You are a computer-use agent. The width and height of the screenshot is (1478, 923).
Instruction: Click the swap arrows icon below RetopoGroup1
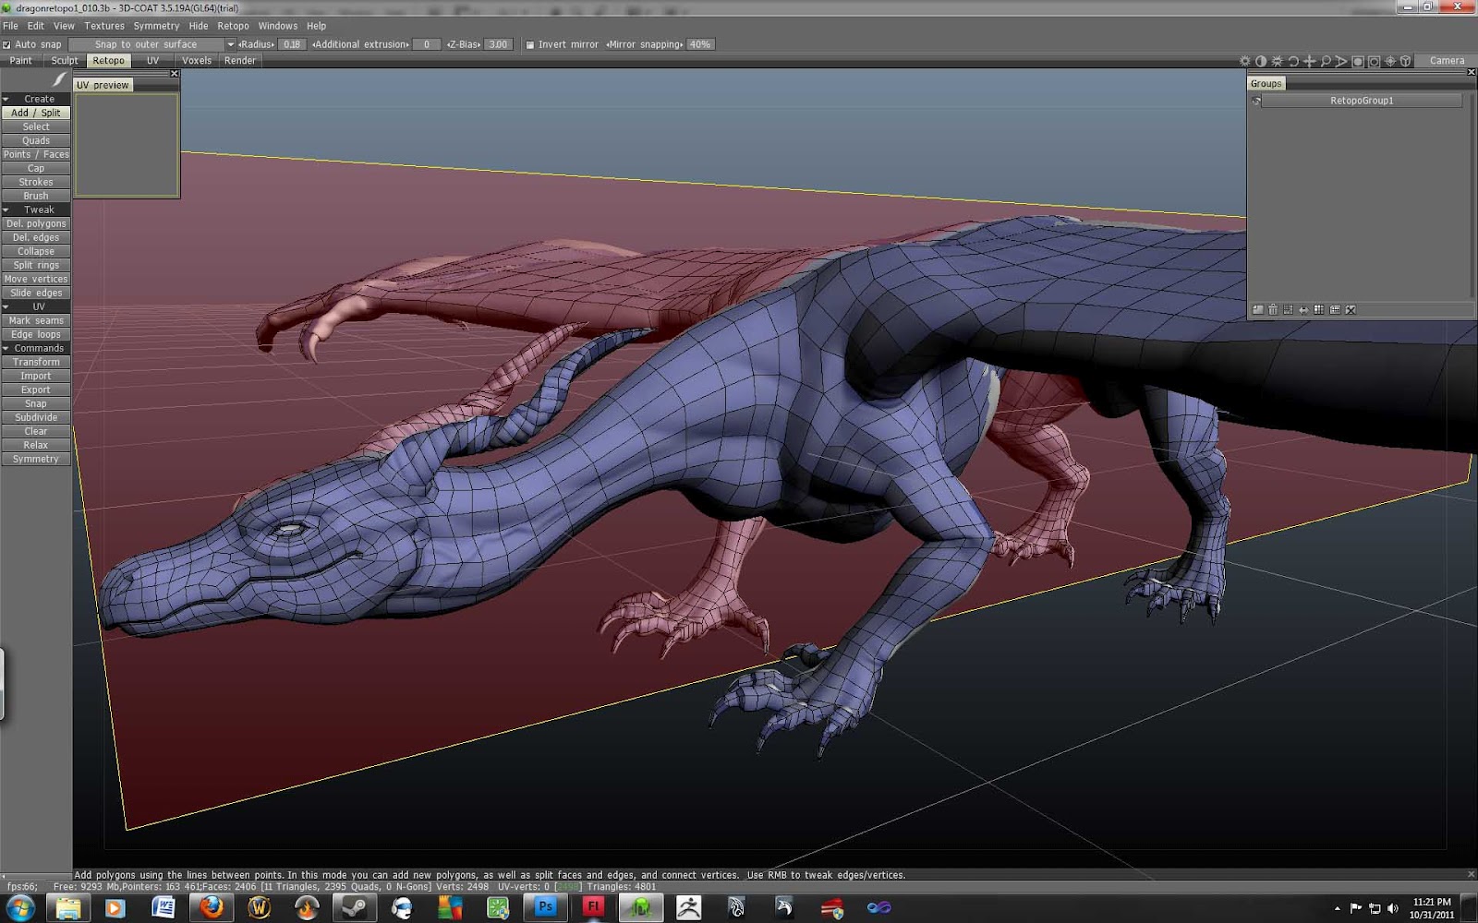1304,310
